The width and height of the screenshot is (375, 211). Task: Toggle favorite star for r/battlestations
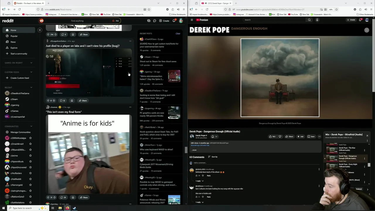(x=30, y=203)
